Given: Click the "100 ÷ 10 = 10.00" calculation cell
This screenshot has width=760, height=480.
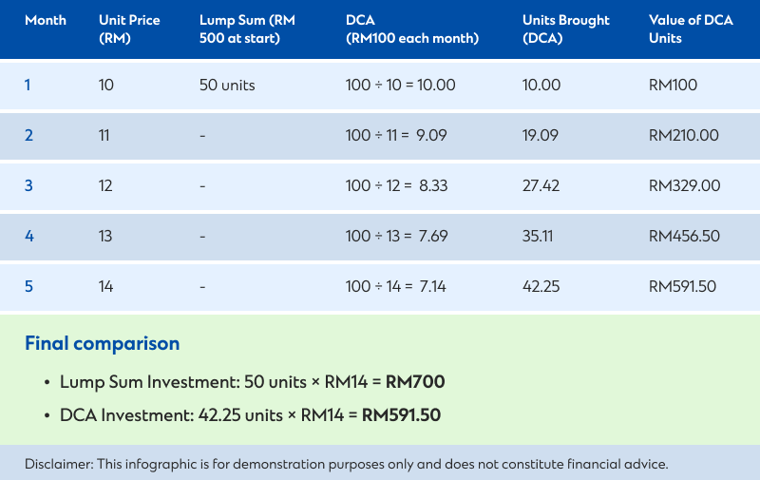Looking at the screenshot, I should (400, 85).
